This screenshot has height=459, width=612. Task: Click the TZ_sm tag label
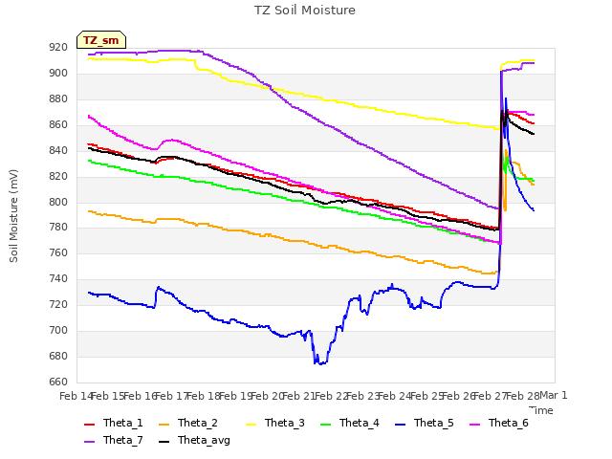[101, 40]
